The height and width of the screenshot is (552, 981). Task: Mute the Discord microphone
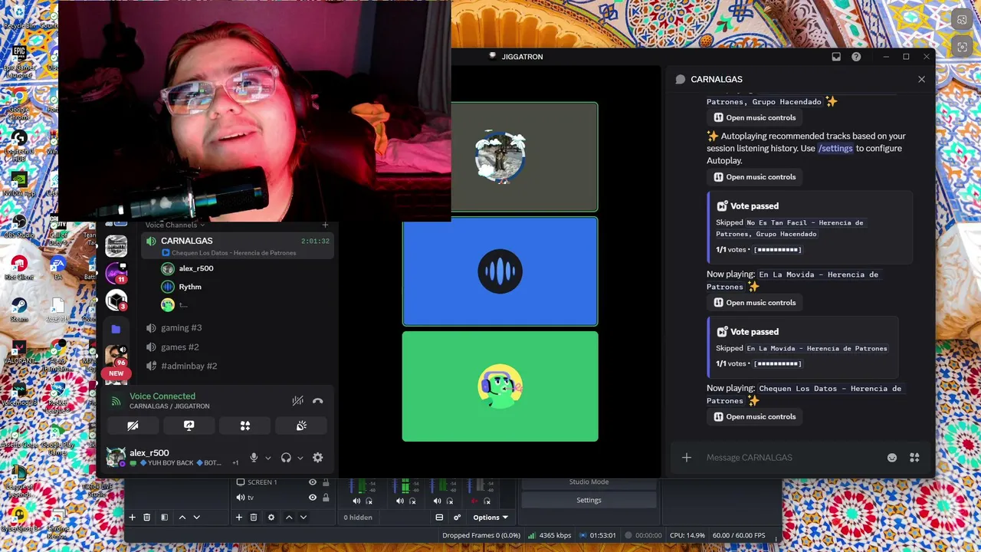click(x=254, y=458)
